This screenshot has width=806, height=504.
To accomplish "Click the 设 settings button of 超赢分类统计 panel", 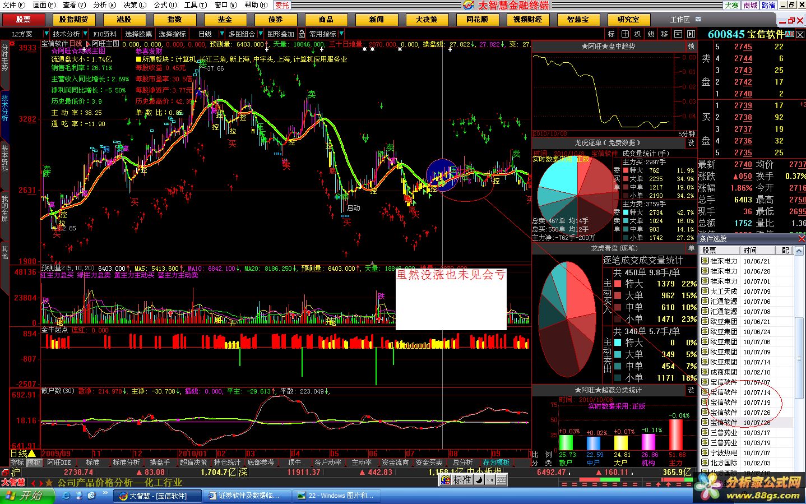I will coord(691,390).
